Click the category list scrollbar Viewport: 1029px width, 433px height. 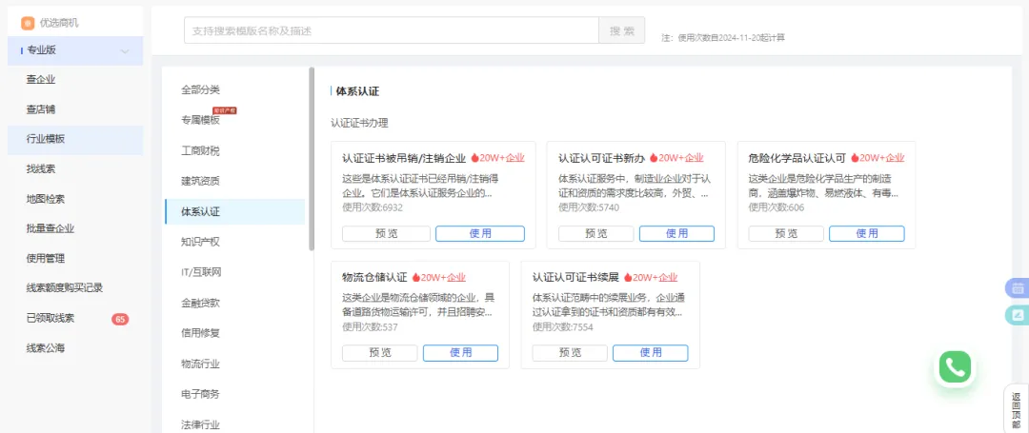(312, 159)
